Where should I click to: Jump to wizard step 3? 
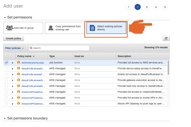(x=147, y=7)
